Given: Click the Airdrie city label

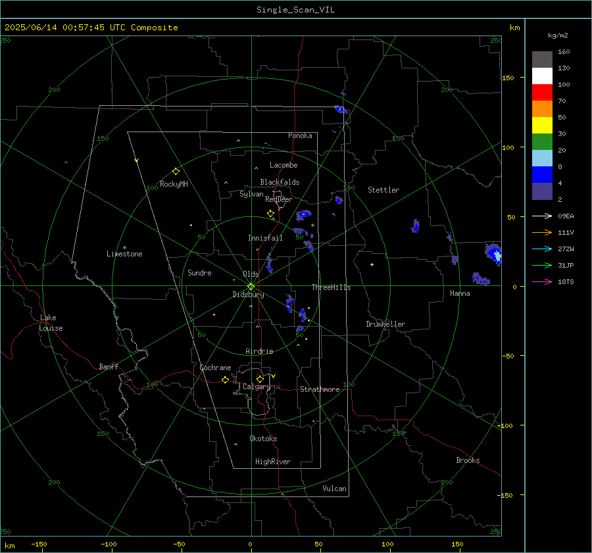Looking at the screenshot, I should [259, 351].
